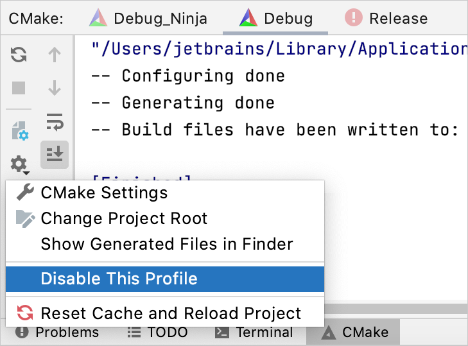Select Show Generated Files in Finder
The image size is (468, 346).
(167, 244)
